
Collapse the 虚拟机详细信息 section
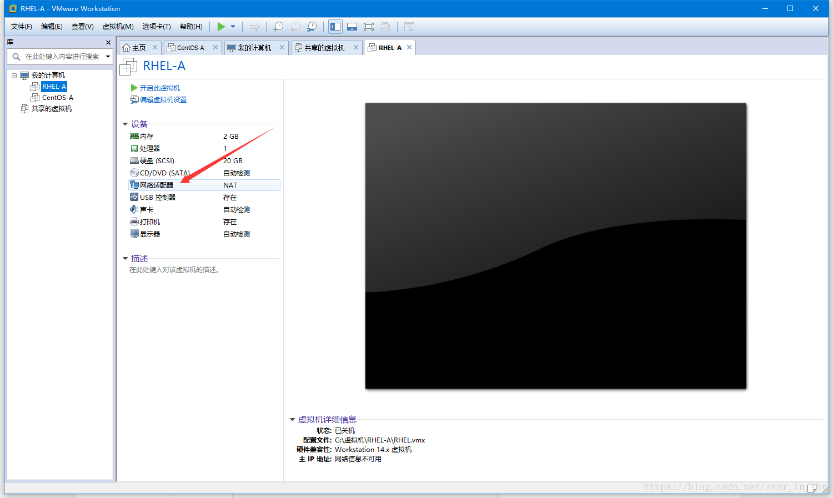pos(293,420)
